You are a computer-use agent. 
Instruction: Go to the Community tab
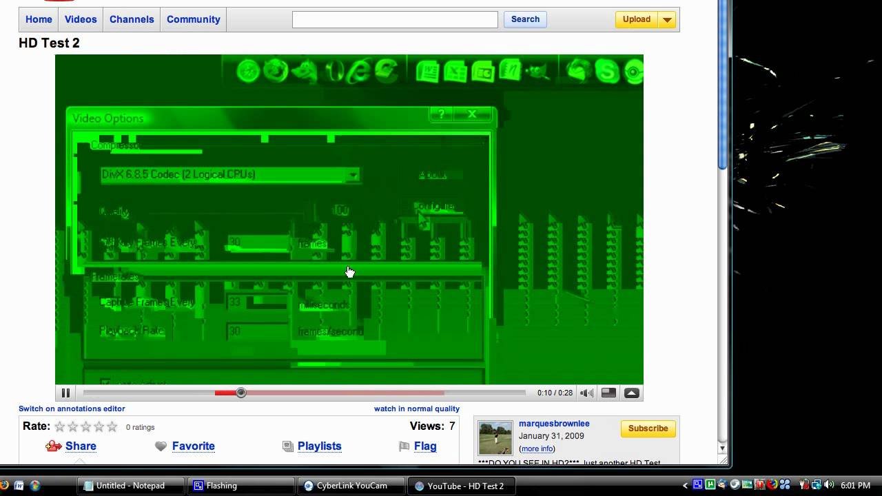[193, 19]
